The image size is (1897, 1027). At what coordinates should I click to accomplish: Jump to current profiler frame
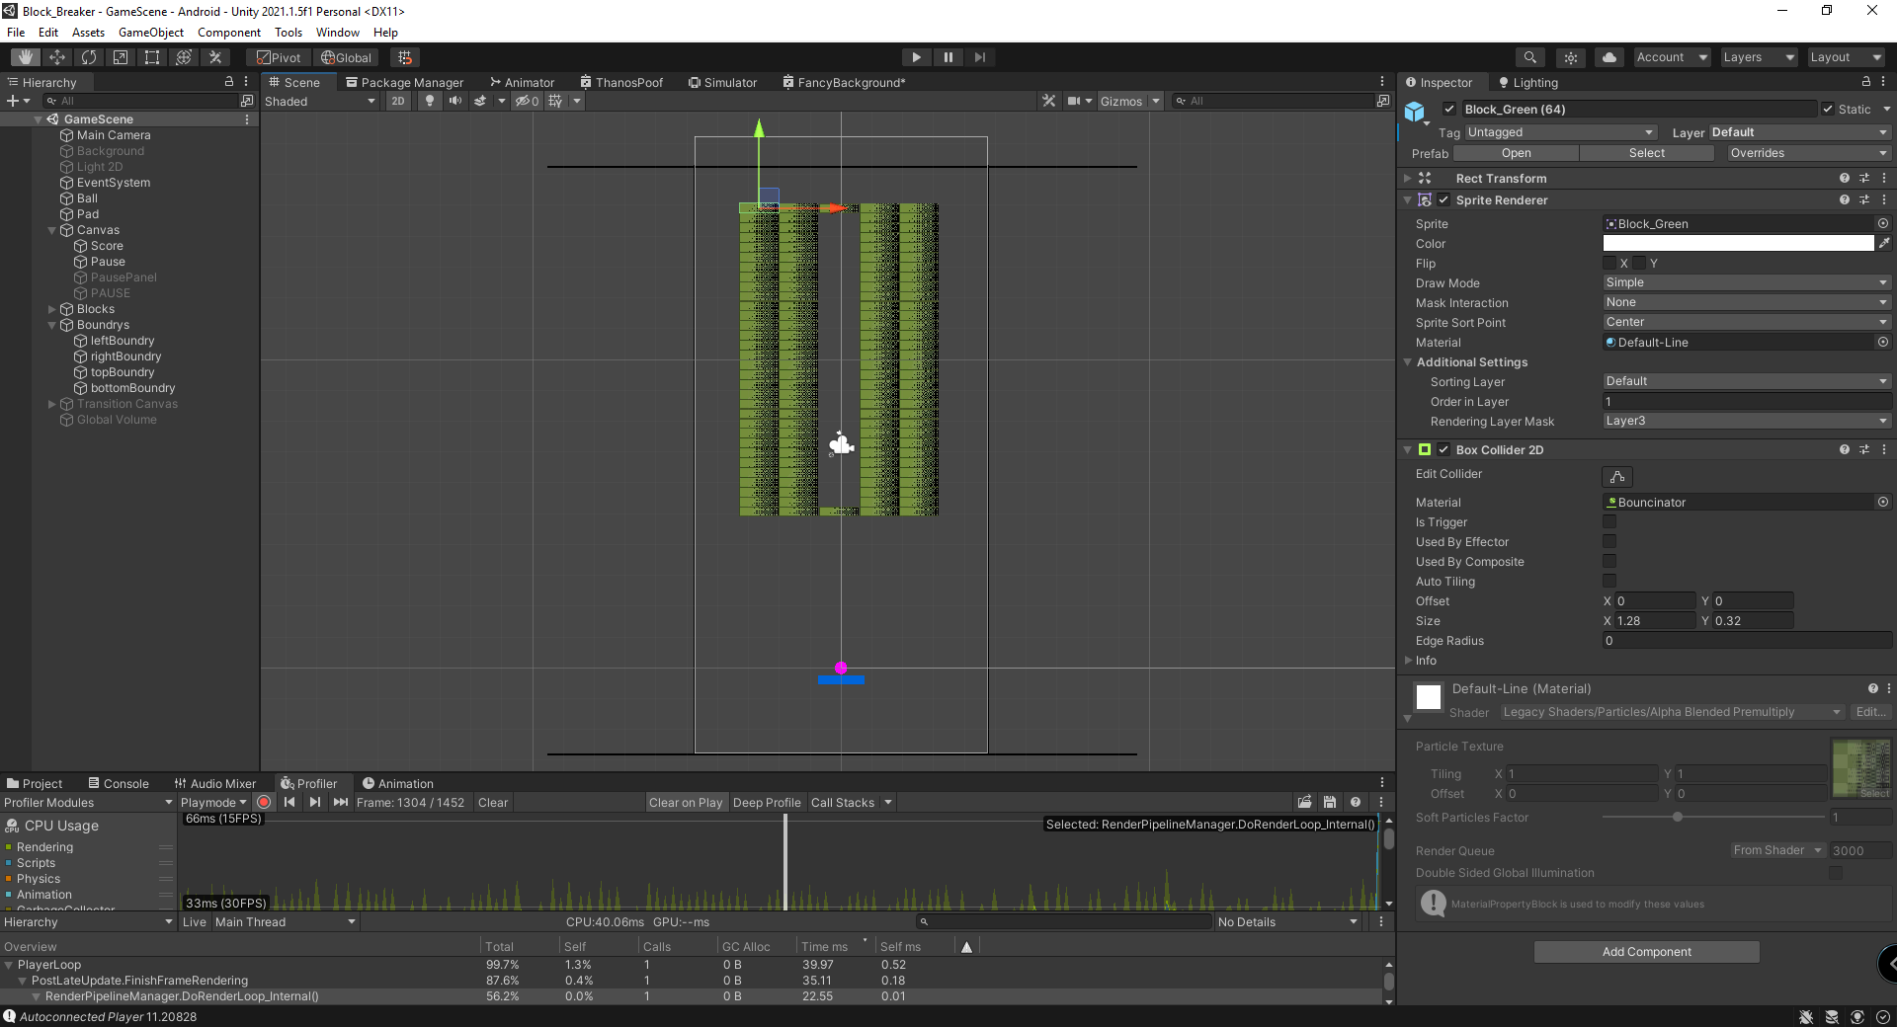[341, 802]
